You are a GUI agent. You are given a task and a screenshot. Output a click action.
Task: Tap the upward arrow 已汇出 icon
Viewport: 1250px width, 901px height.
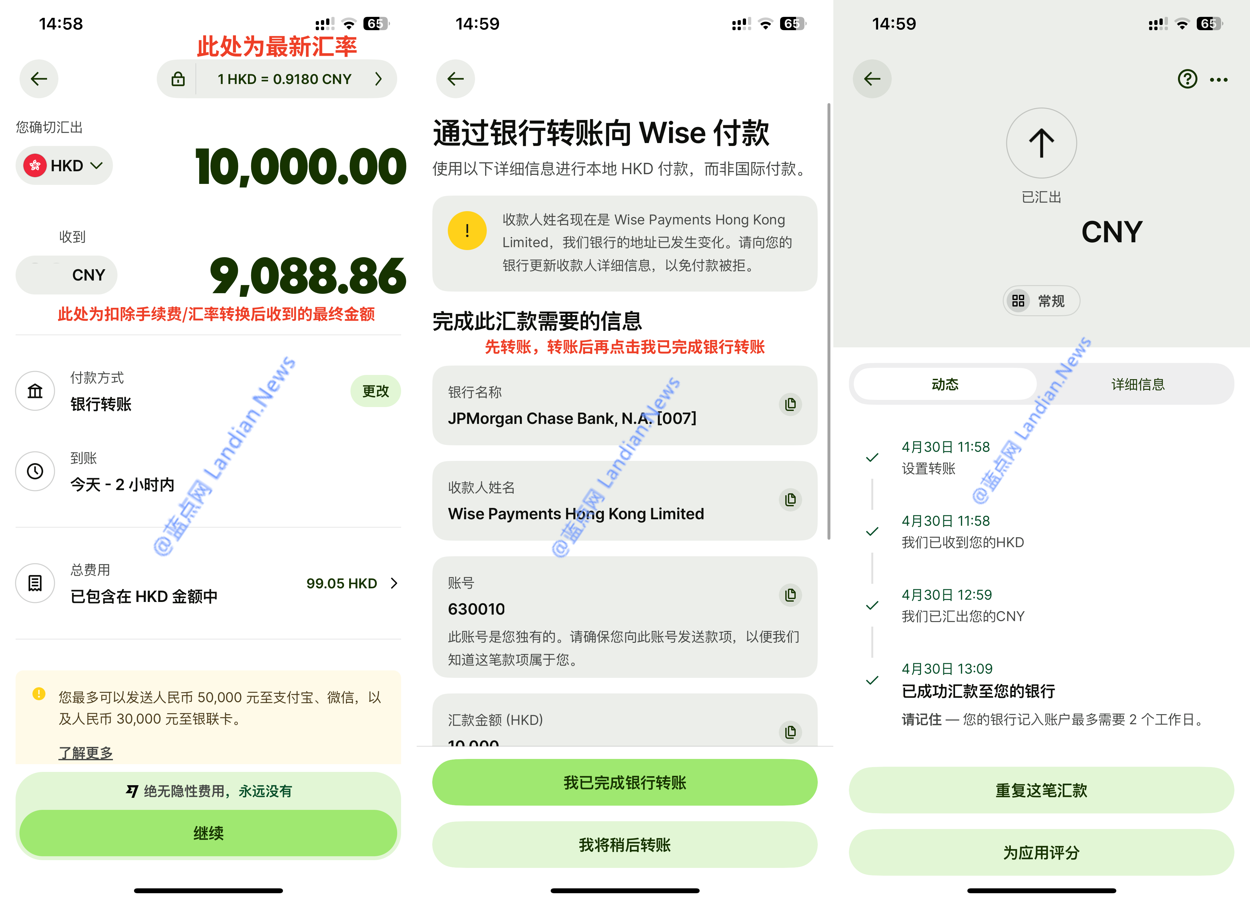tap(1042, 143)
